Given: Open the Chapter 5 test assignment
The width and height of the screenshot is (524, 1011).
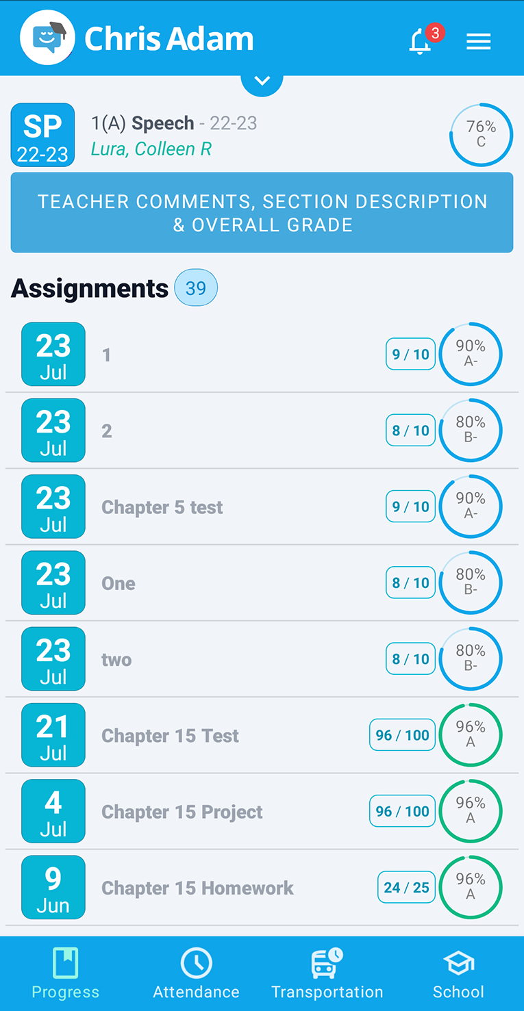Looking at the screenshot, I should click(162, 507).
